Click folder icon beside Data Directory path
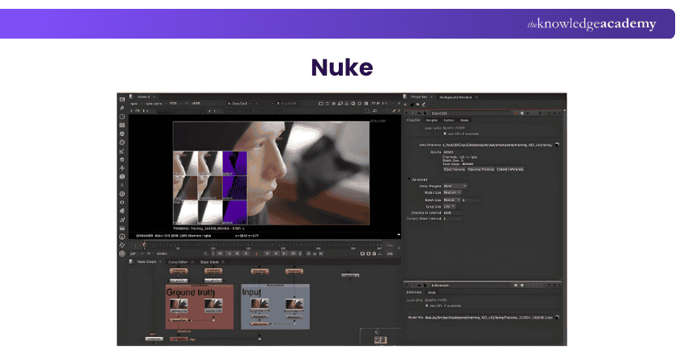This screenshot has width=684, height=362. [557, 144]
